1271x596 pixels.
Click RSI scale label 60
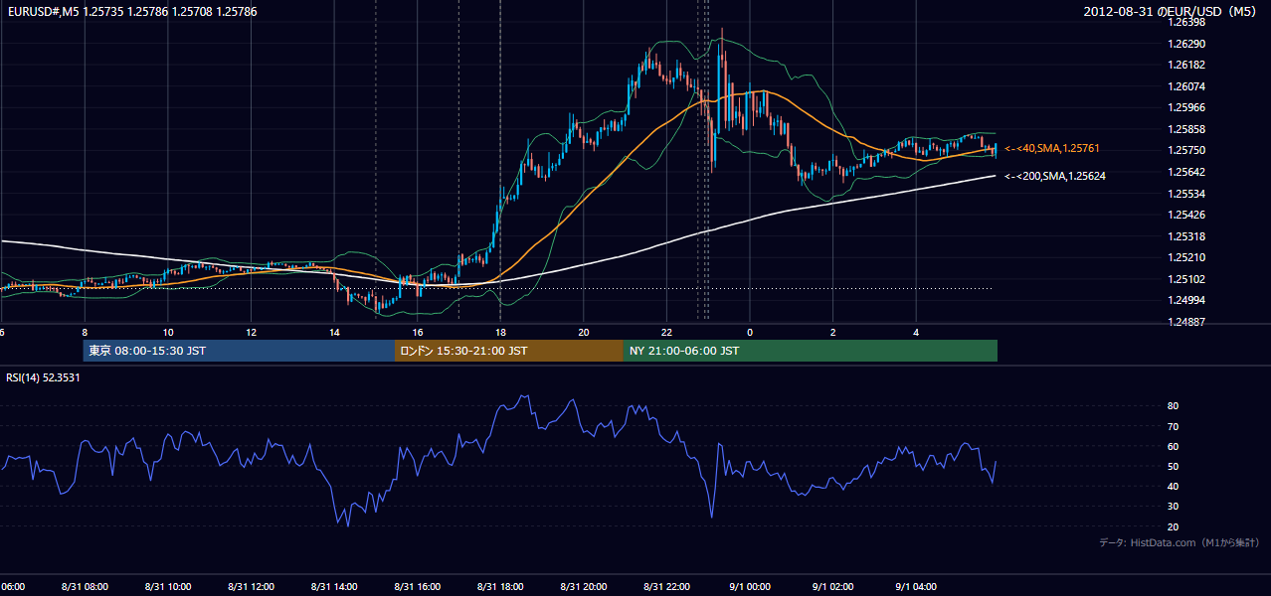point(1173,446)
